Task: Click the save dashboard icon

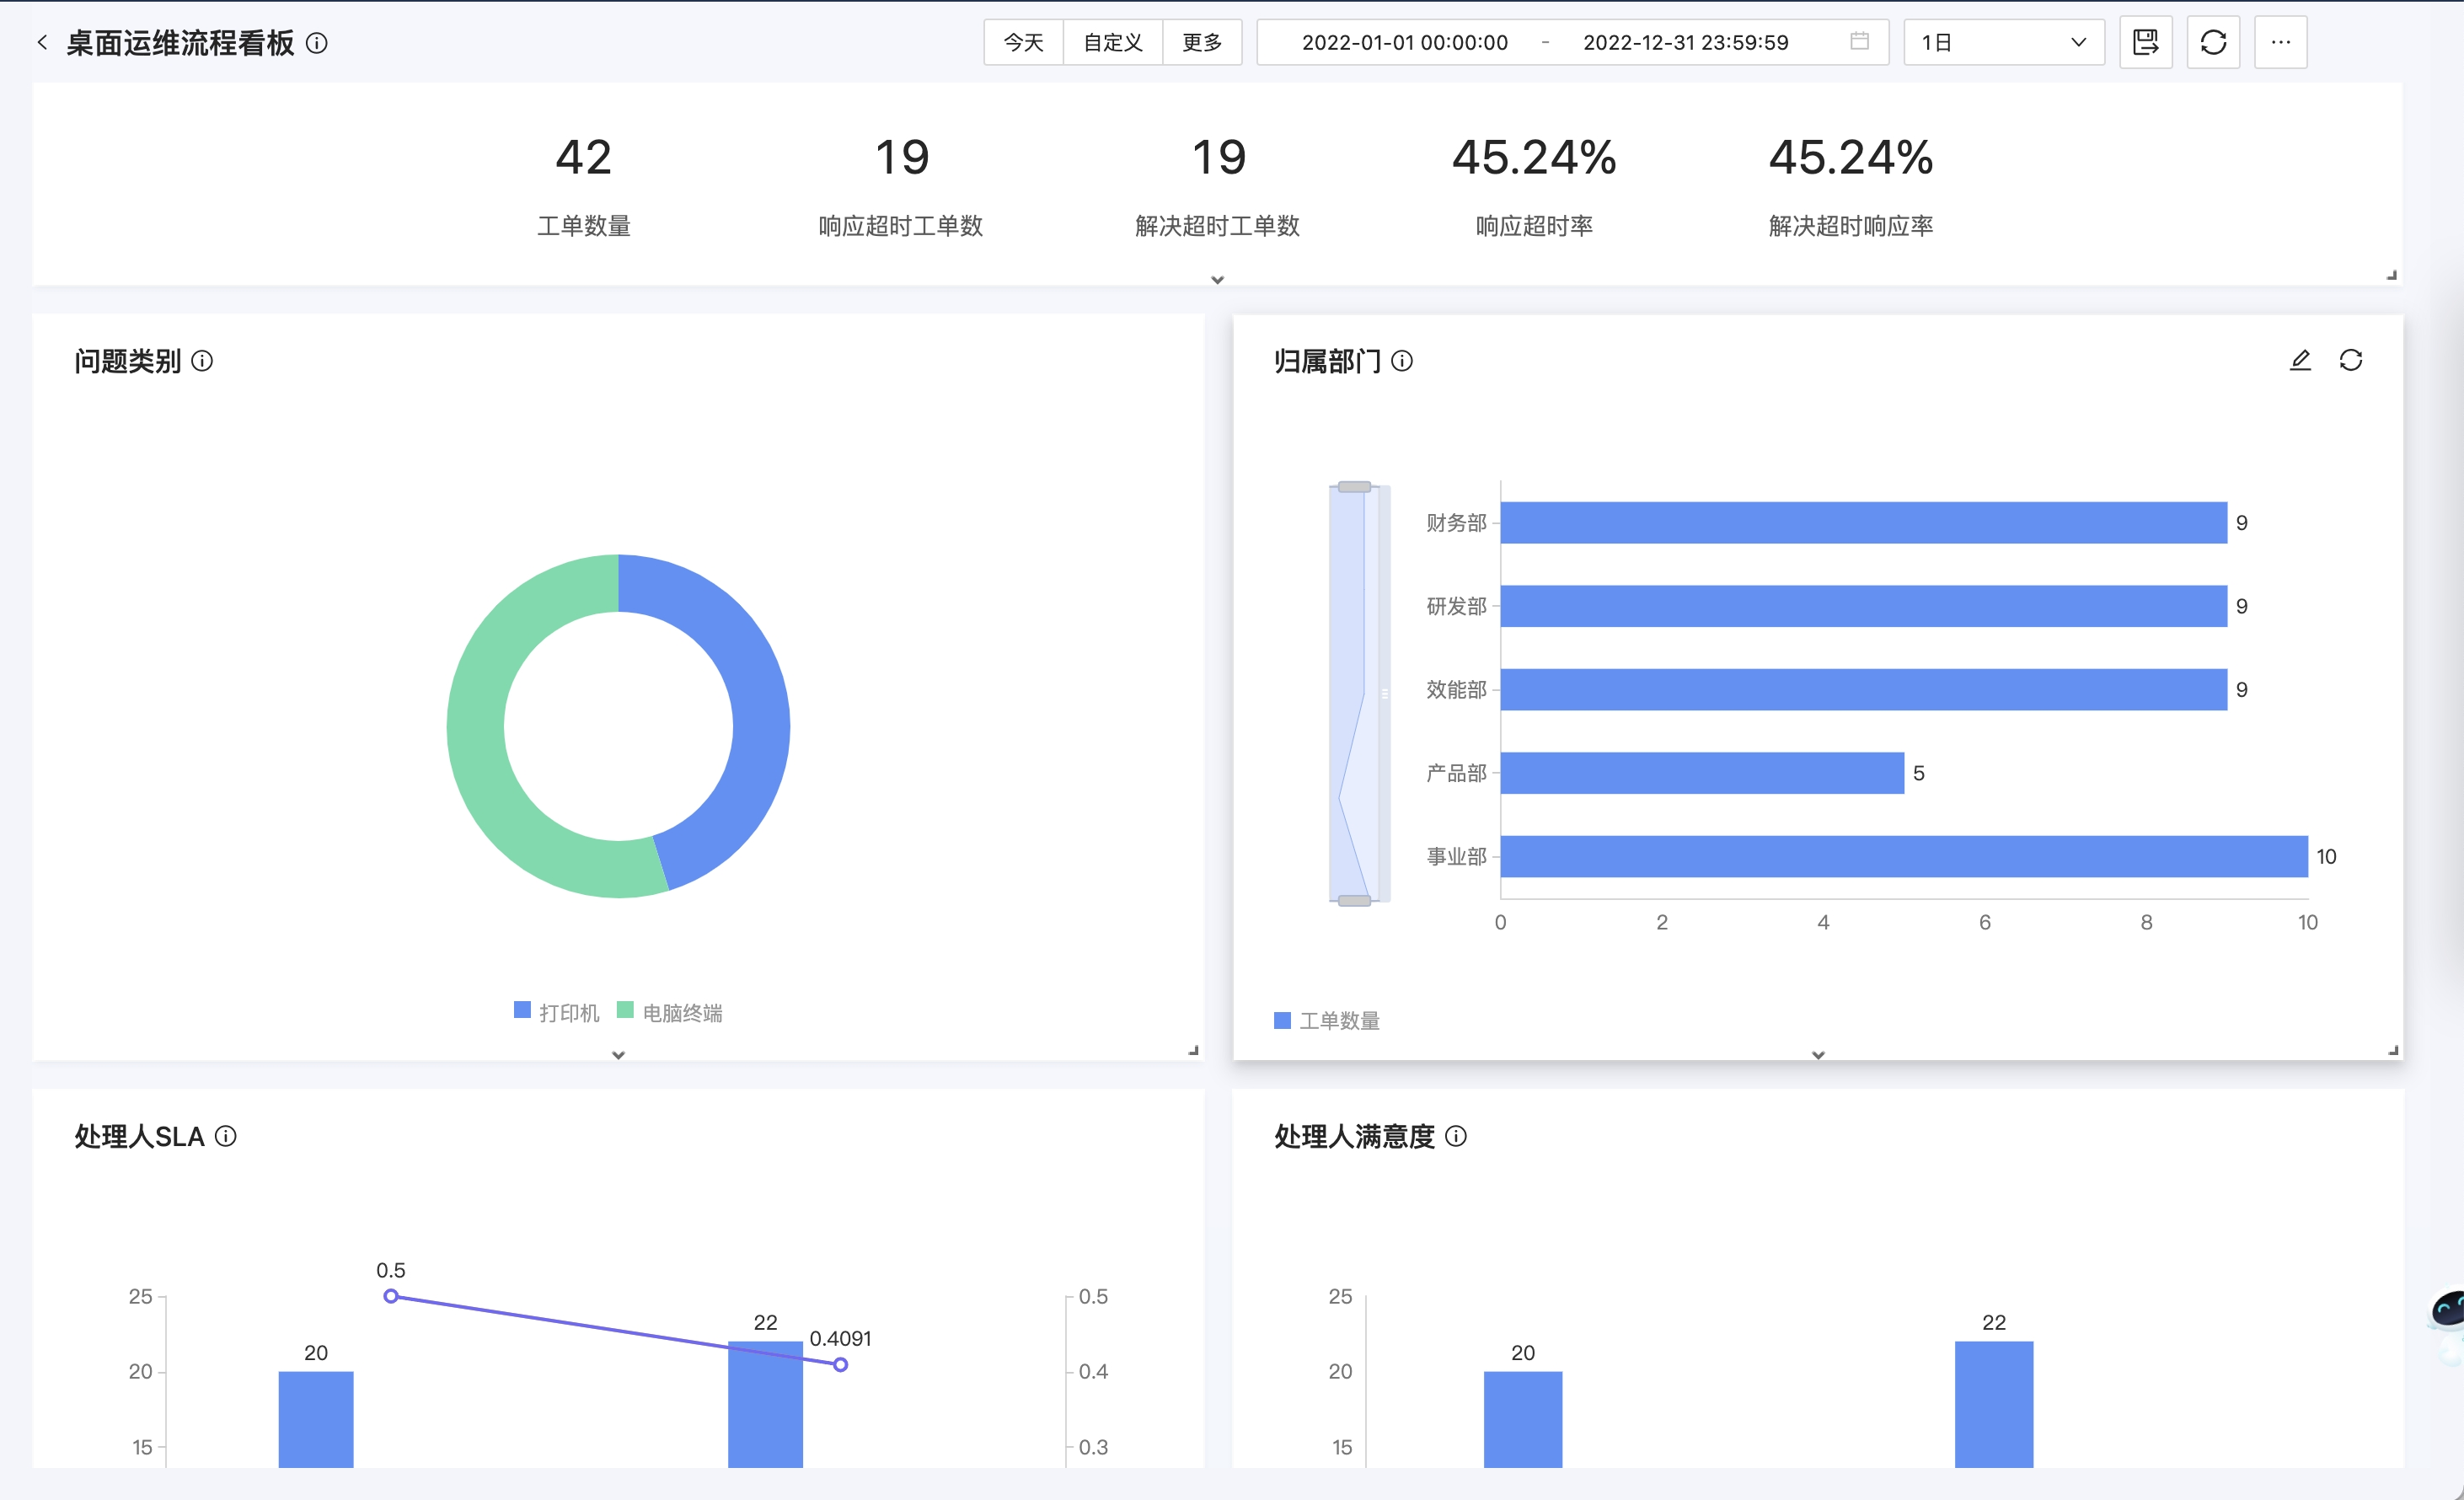Action: click(2146, 42)
